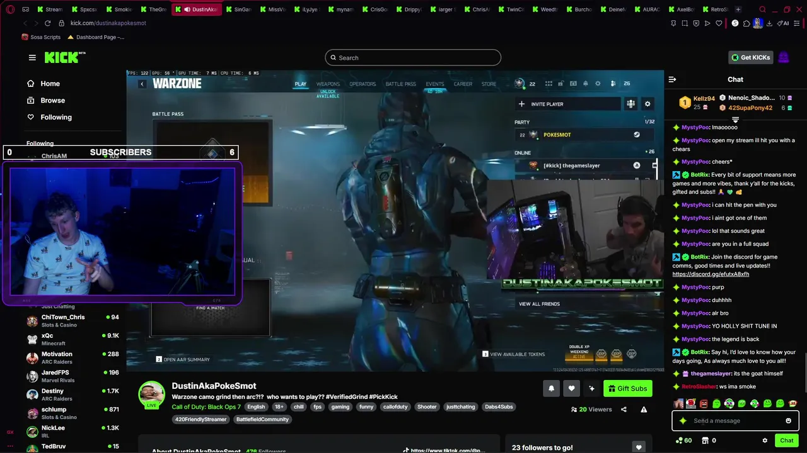Click the channel points balance showing 60
Image resolution: width=807 pixels, height=453 pixels.
(683, 440)
